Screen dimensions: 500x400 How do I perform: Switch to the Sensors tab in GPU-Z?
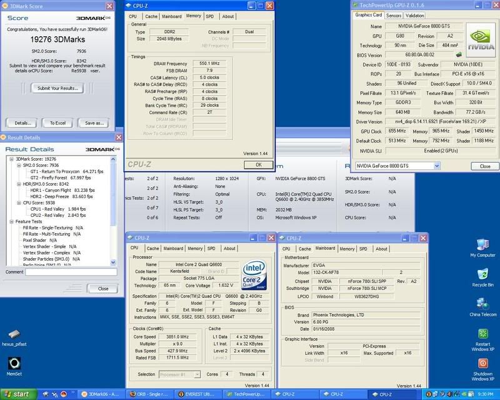pyautogui.click(x=393, y=15)
